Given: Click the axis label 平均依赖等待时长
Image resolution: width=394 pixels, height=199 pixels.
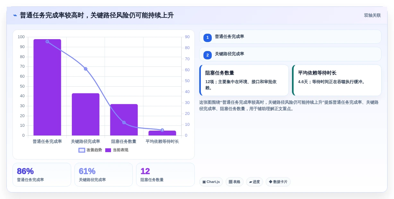Looking at the screenshot, I should click(x=162, y=142).
